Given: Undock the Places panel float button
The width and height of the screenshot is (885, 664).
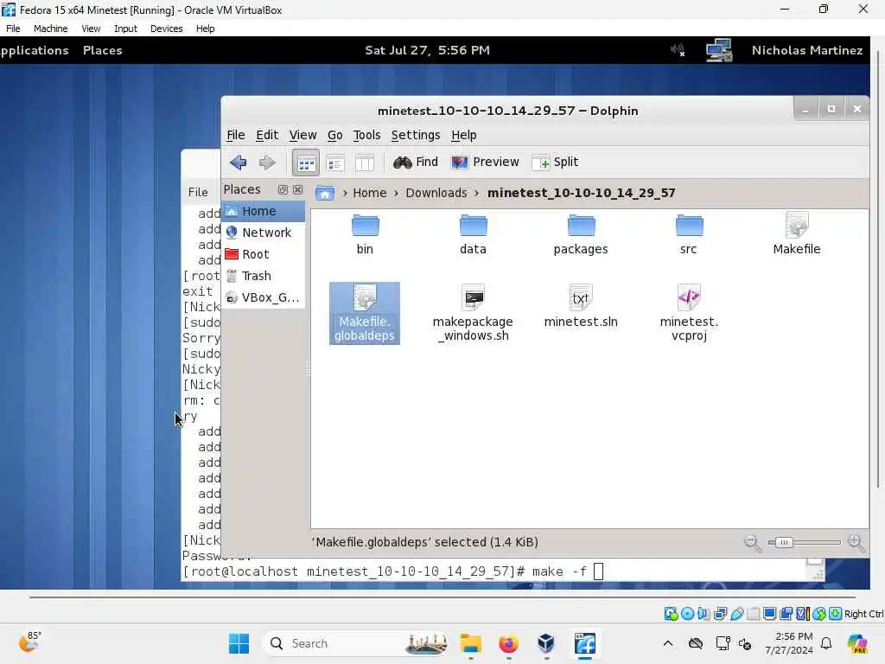Looking at the screenshot, I should pyautogui.click(x=283, y=189).
